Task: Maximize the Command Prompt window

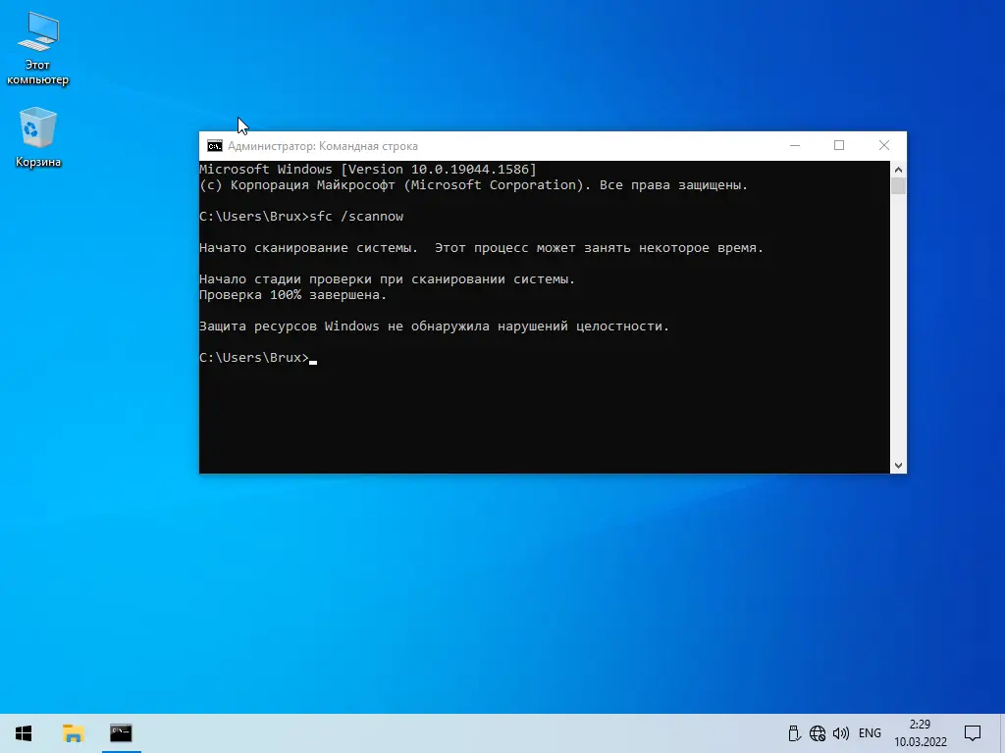Action: click(839, 144)
